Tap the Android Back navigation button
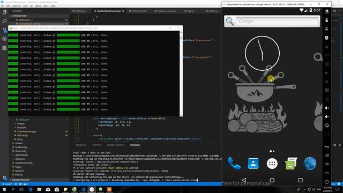 tap(244, 180)
